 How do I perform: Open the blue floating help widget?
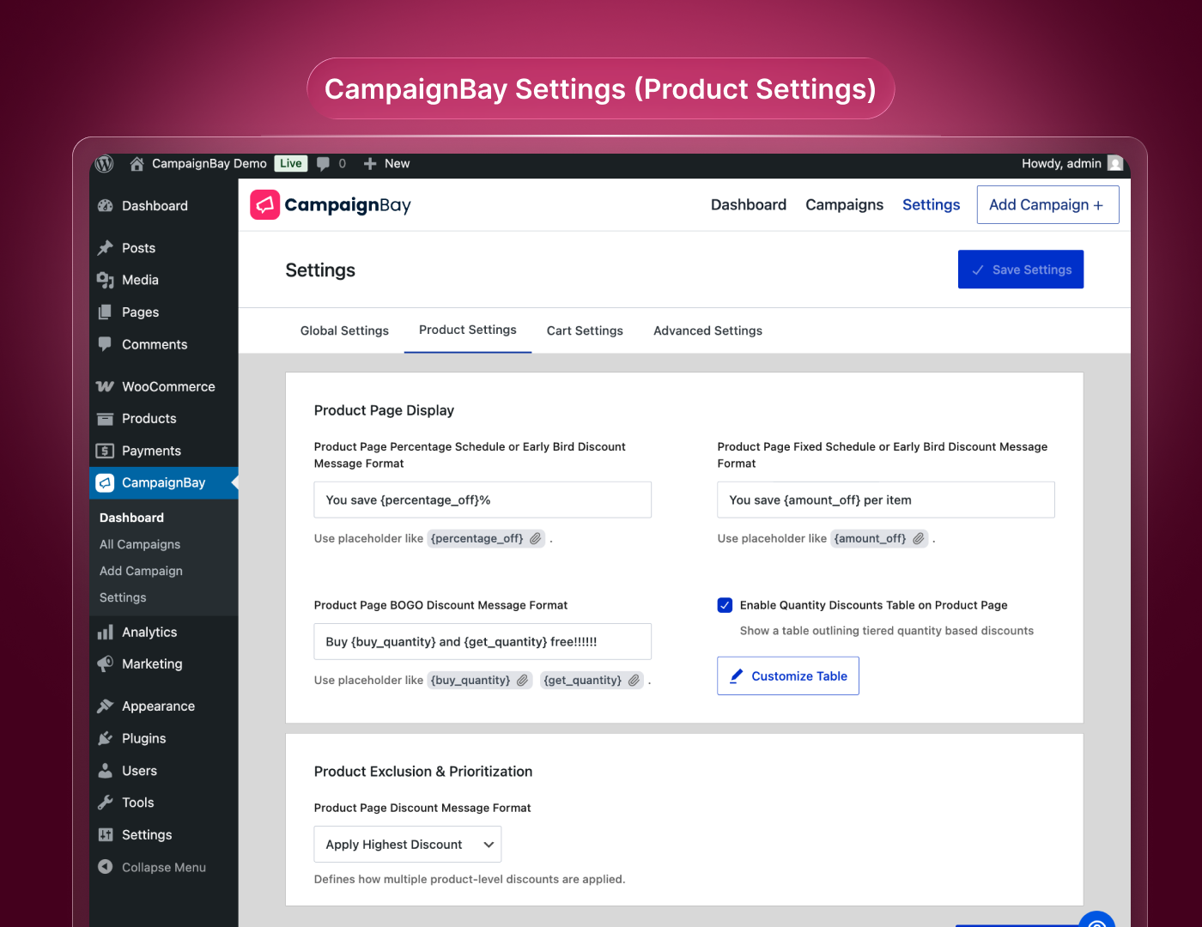[1096, 920]
